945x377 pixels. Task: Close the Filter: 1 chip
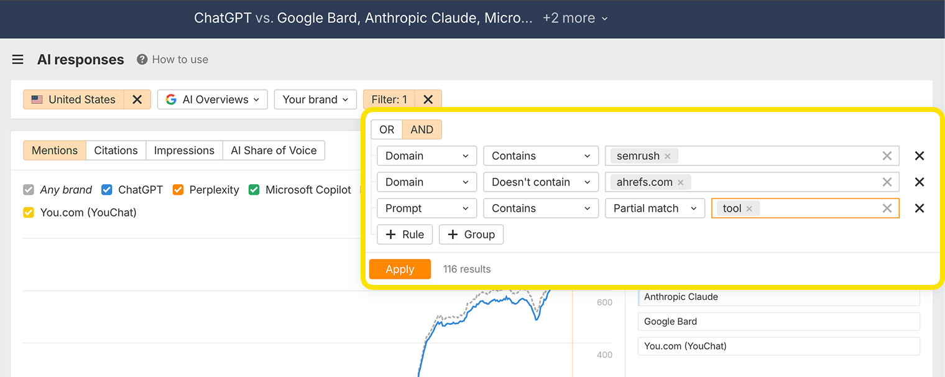point(428,99)
